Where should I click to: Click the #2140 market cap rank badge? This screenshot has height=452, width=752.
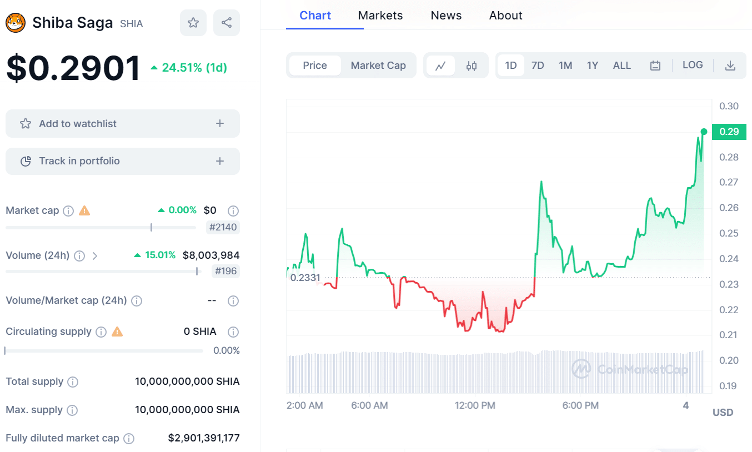point(223,227)
